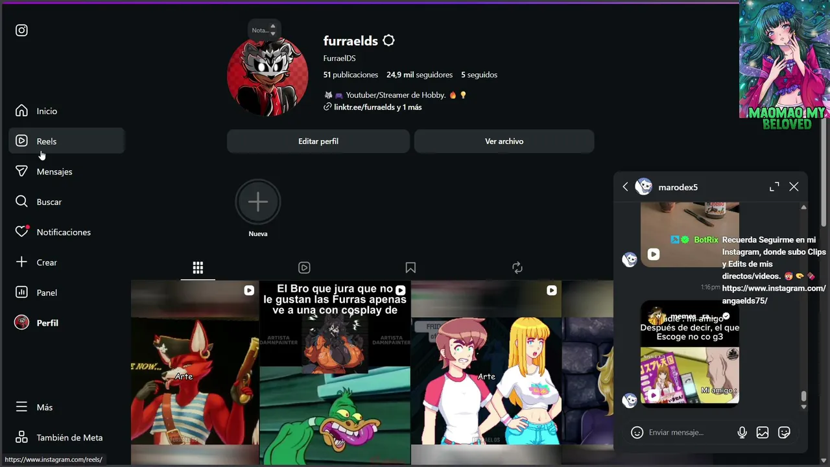Image resolution: width=830 pixels, height=467 pixels.
Task: Expand the marodex5 chat to full view
Action: (774, 187)
